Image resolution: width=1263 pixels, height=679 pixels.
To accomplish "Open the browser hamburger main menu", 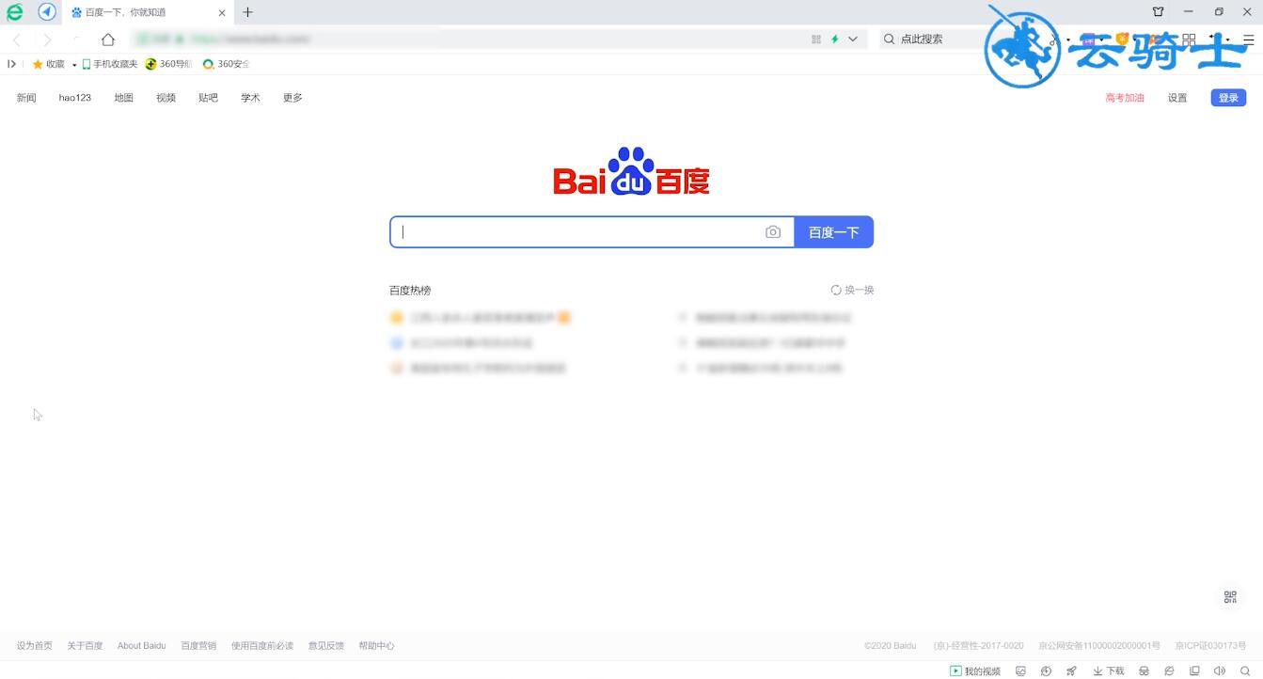I will pos(1249,39).
